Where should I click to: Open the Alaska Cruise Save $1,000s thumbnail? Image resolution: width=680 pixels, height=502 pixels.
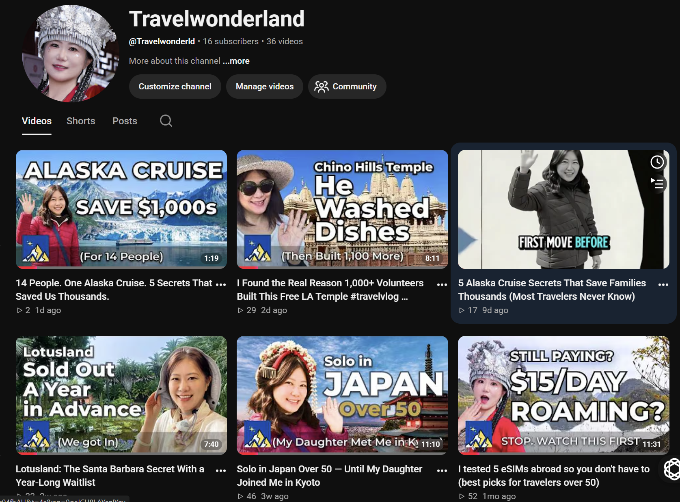(121, 209)
